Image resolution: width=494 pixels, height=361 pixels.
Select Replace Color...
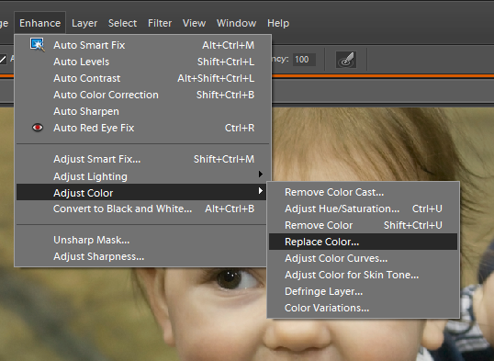tap(363, 242)
